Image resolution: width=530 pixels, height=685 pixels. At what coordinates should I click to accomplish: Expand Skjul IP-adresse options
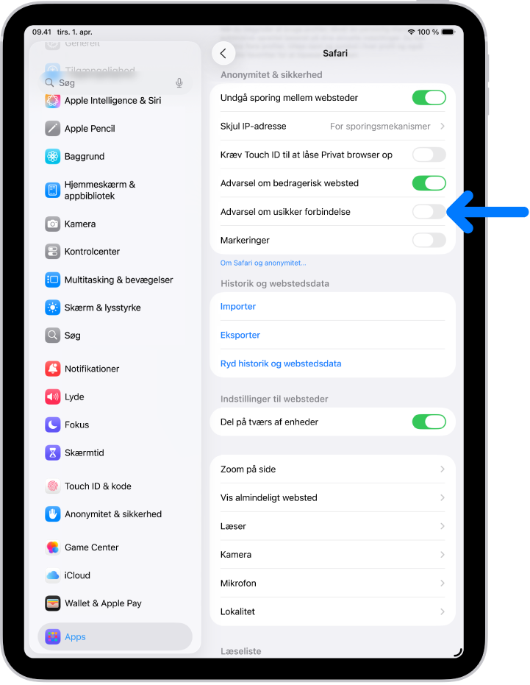pos(333,127)
